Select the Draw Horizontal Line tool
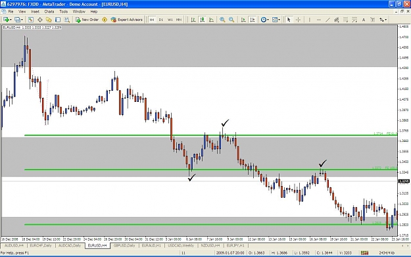The image size is (411, 257). coord(319,20)
